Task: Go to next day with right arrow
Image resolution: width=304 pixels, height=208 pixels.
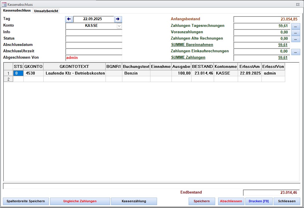Action: (118, 19)
